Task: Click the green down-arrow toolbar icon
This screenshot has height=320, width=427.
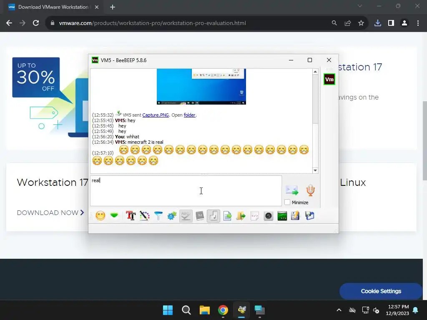Action: (x=114, y=216)
